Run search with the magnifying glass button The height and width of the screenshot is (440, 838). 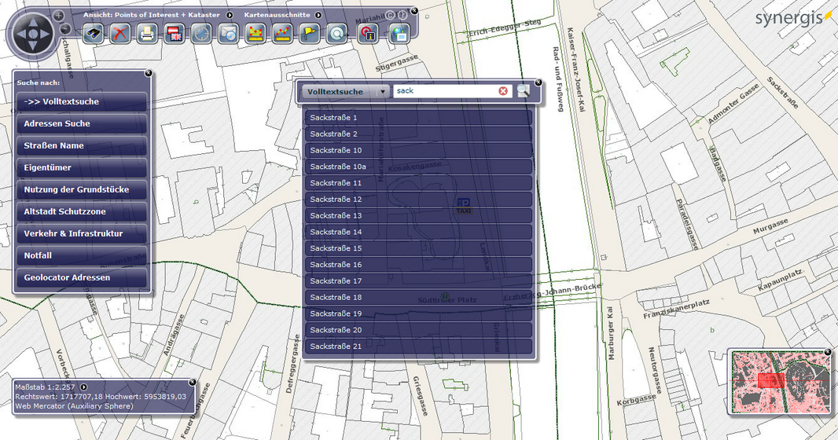(x=523, y=91)
